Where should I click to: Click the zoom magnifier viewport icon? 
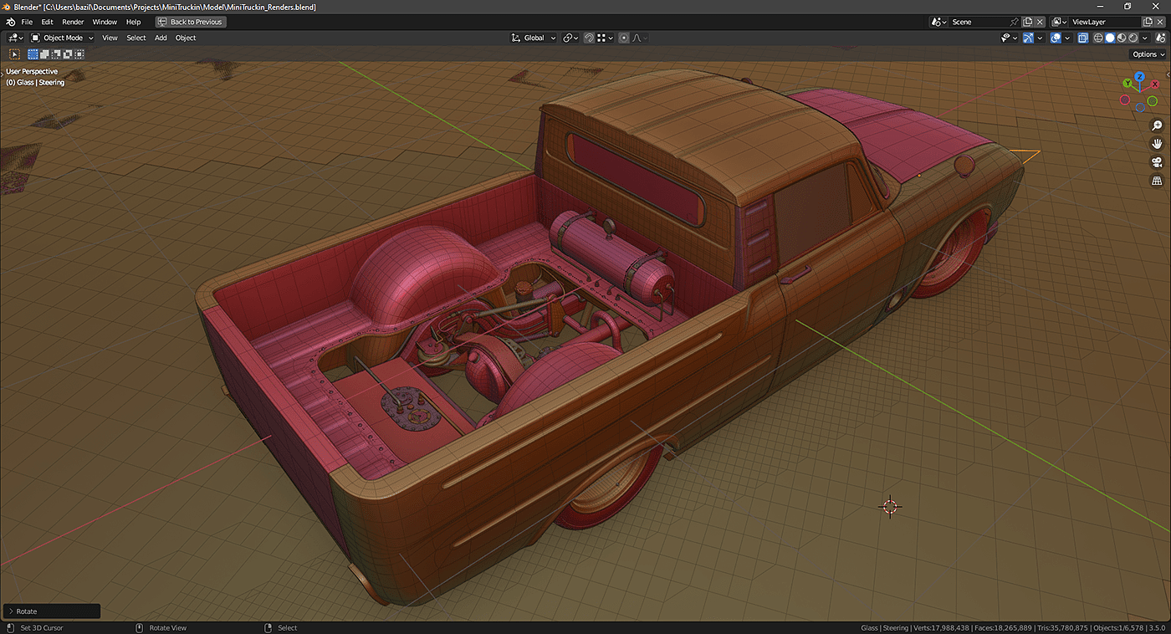1158,125
